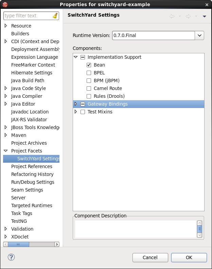212x269 pixels.
Task: Expand the Maven node
Action: tap(6, 135)
